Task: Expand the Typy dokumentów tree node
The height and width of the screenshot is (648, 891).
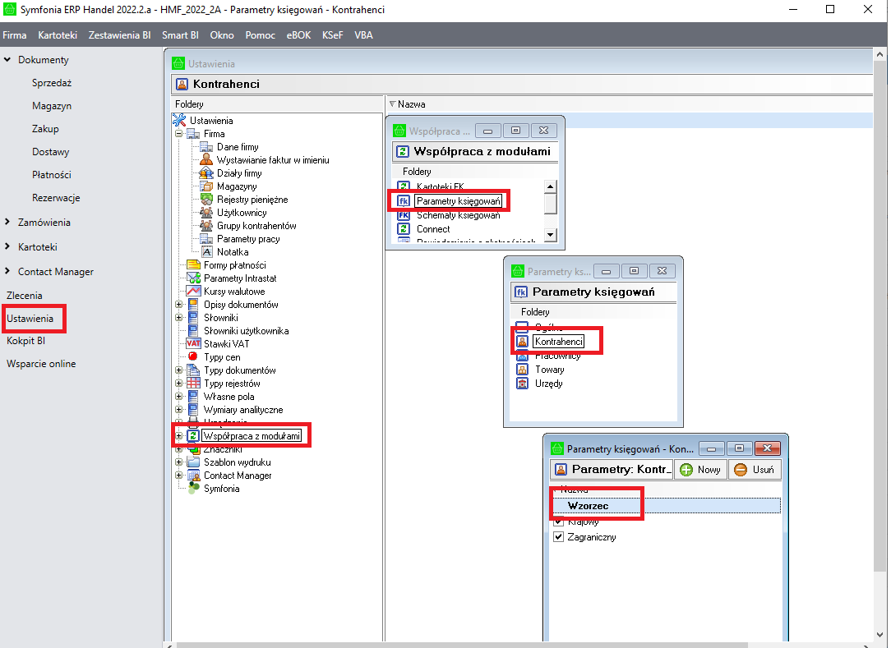Action: pyautogui.click(x=178, y=370)
